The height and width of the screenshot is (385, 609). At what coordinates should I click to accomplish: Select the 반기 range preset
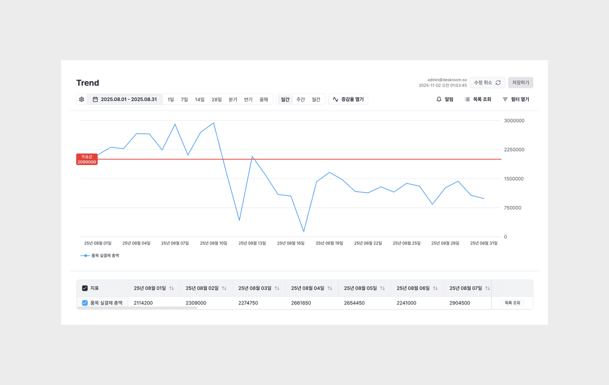(x=248, y=99)
